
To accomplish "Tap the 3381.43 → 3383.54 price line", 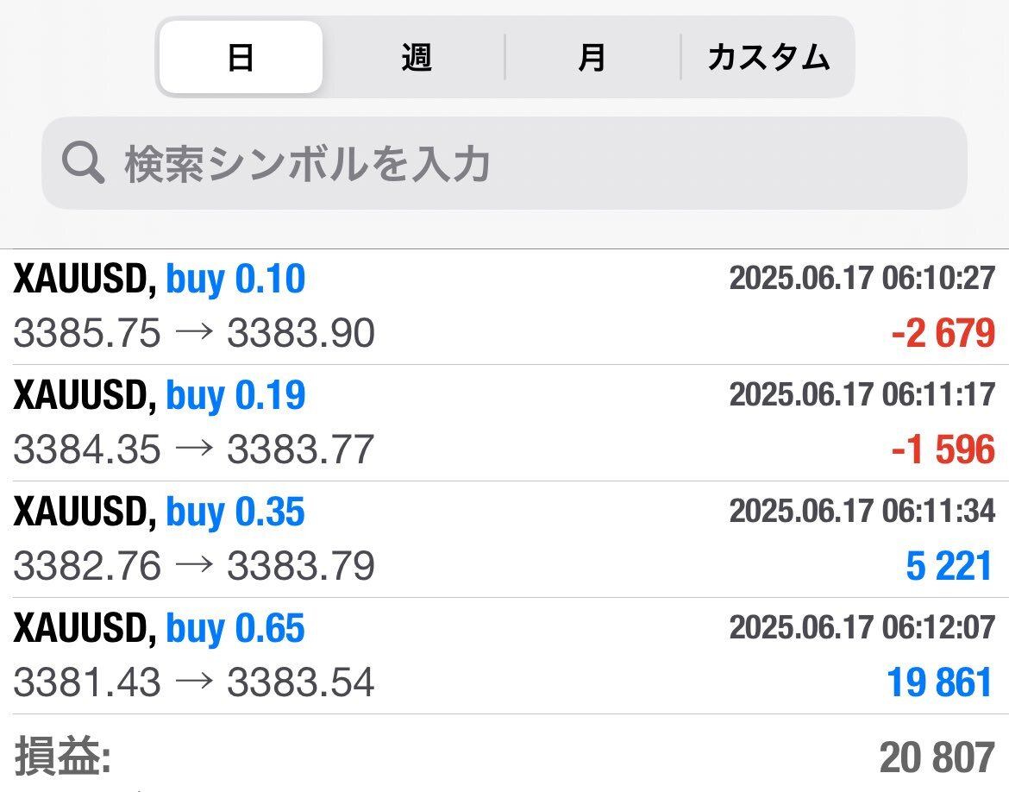I will 194,682.
